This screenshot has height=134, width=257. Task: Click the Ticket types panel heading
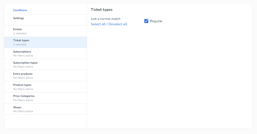(x=101, y=10)
